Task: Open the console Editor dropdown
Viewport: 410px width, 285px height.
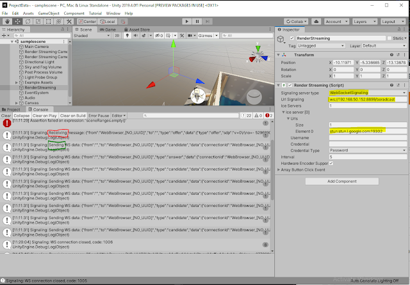Action: tap(119, 116)
